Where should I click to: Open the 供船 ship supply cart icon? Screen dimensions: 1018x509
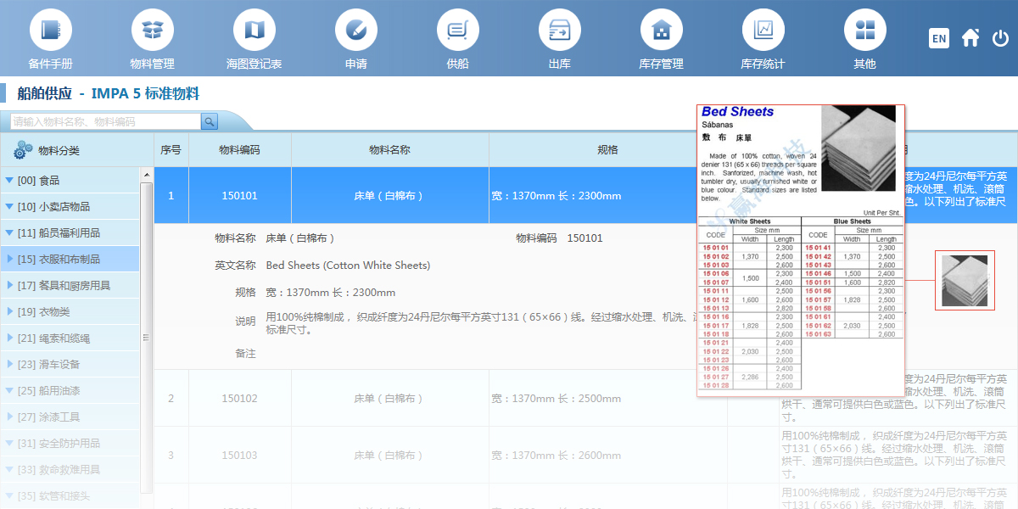tap(457, 30)
